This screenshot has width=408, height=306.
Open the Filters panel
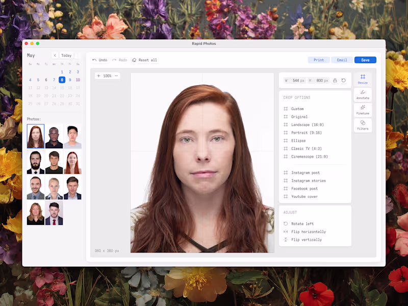[x=363, y=125]
